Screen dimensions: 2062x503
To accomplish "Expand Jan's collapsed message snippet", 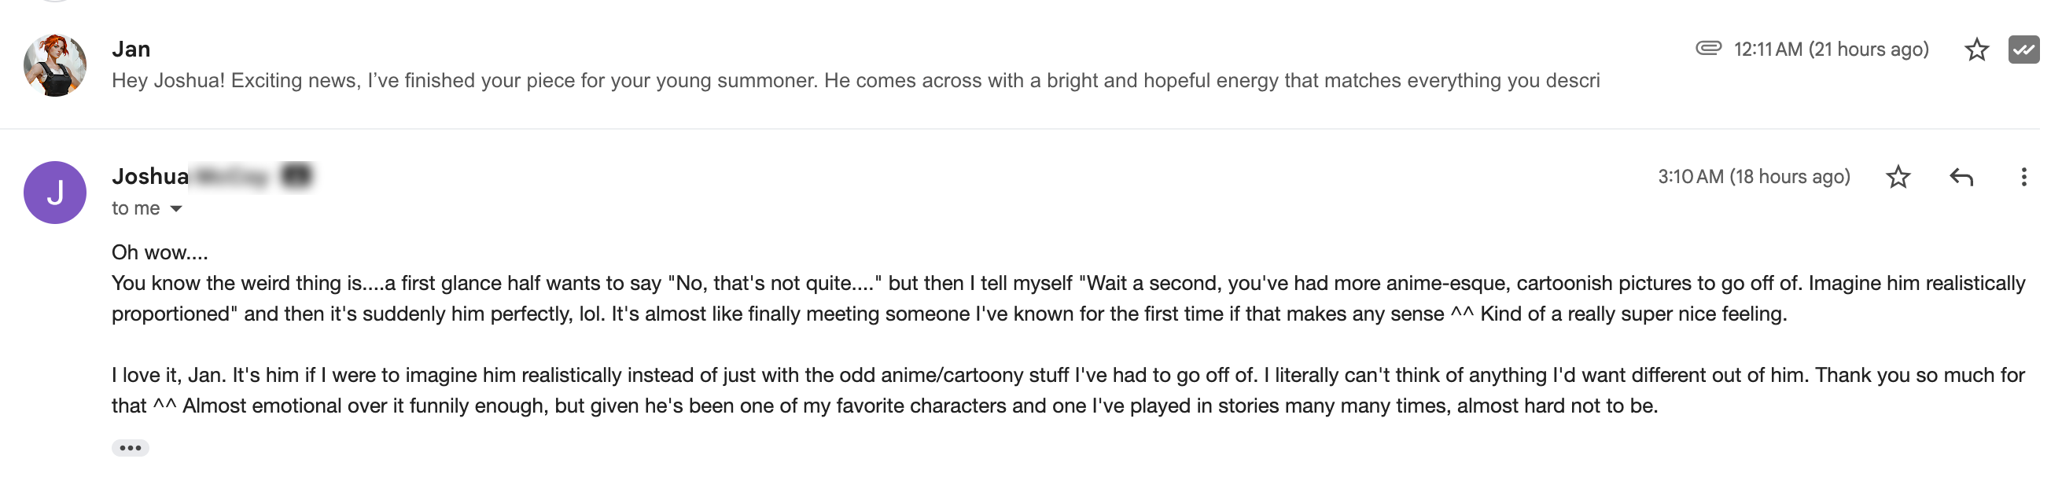I will pyautogui.click(x=855, y=81).
